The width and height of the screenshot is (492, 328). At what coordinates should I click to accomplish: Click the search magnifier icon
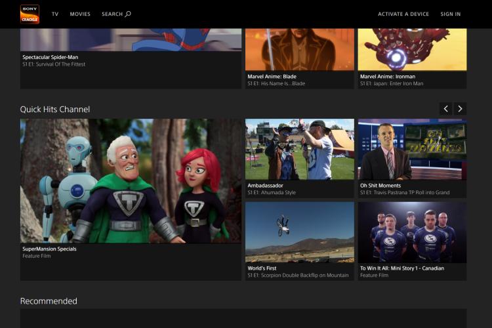click(128, 14)
